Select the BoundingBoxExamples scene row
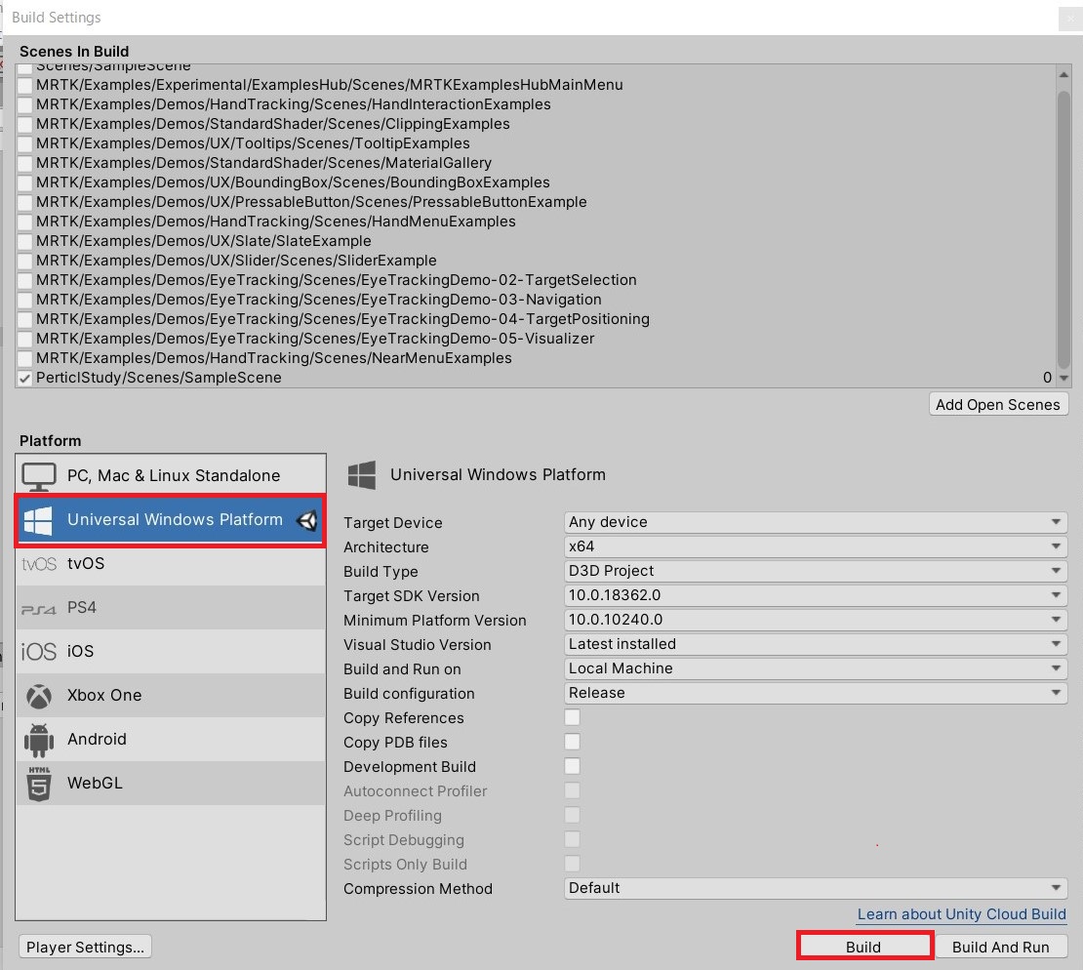 pos(536,182)
